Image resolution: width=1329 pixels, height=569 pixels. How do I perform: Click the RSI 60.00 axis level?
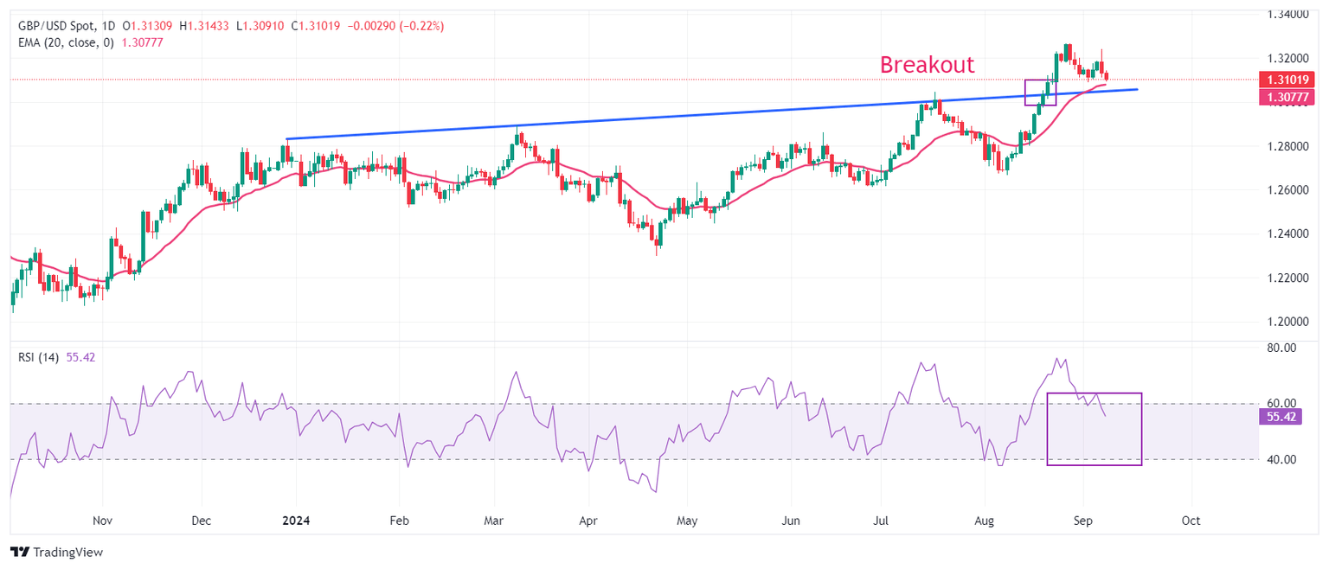coord(1281,404)
